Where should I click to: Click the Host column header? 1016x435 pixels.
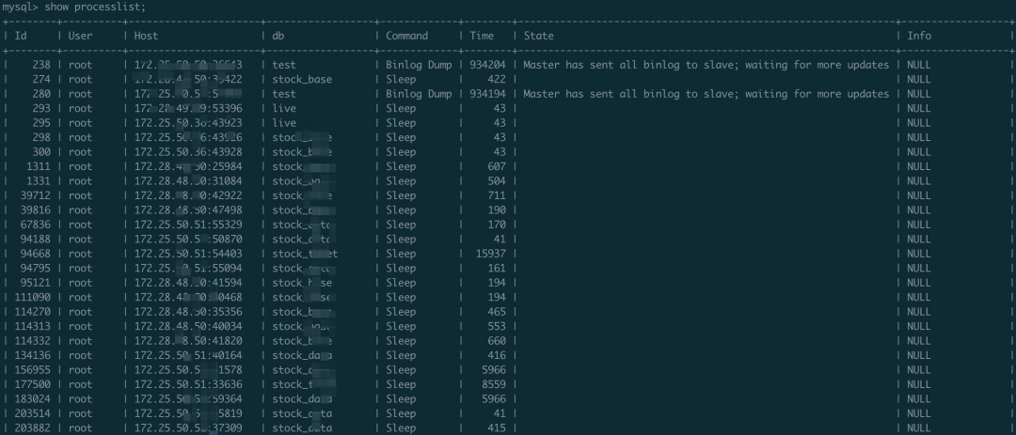[x=146, y=36]
